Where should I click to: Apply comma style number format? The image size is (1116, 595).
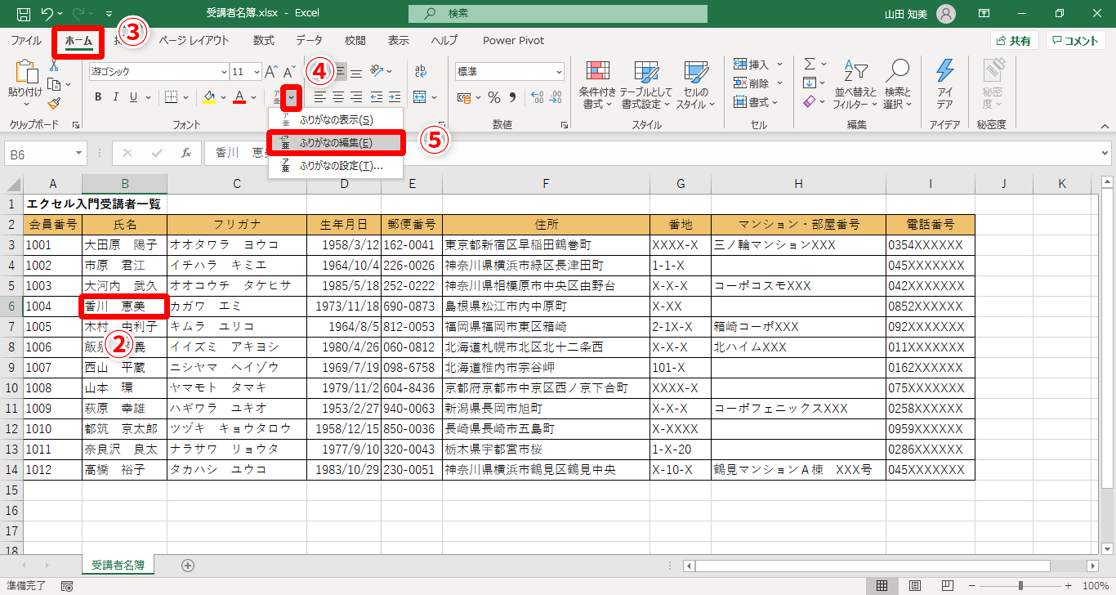[x=513, y=97]
